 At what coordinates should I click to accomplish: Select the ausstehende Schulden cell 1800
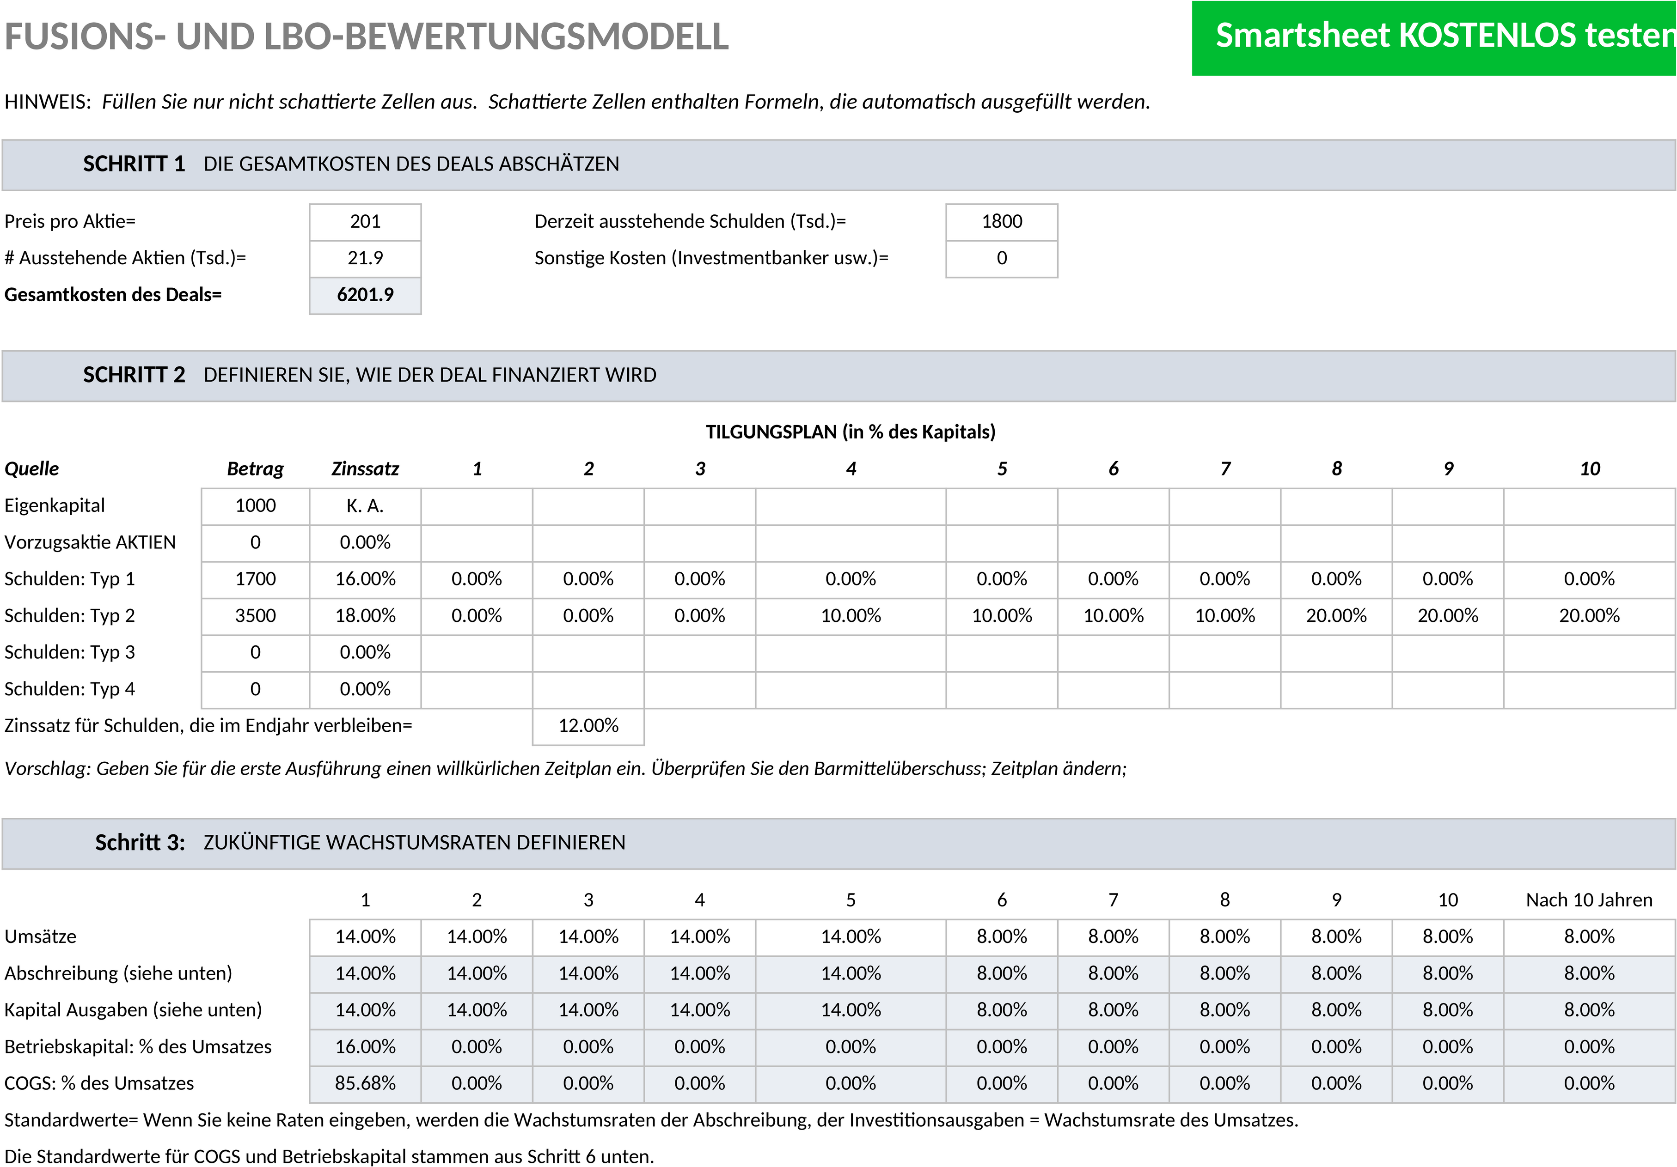coord(1001,222)
